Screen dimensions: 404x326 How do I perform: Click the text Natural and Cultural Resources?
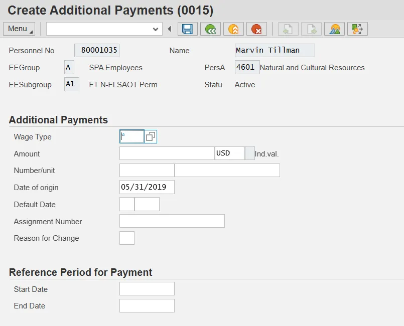pyautogui.click(x=312, y=68)
